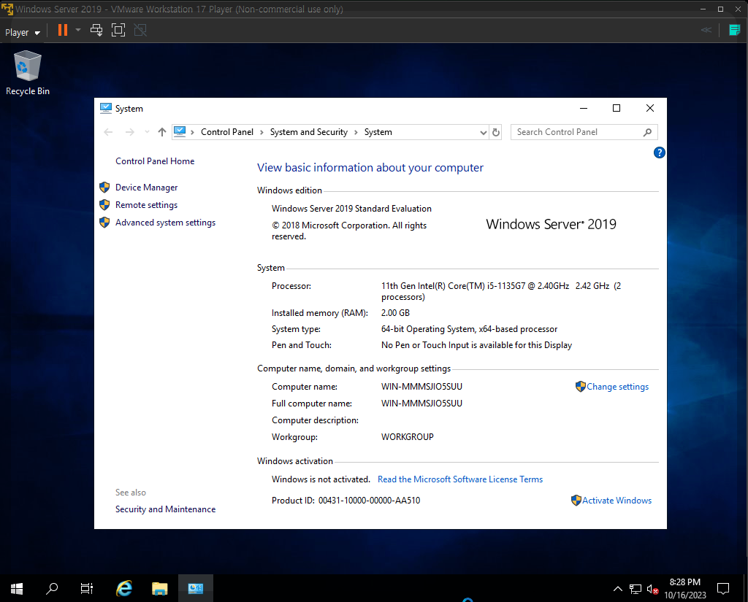
Task: Launch Internet Explorer from taskbar
Action: pyautogui.click(x=124, y=589)
